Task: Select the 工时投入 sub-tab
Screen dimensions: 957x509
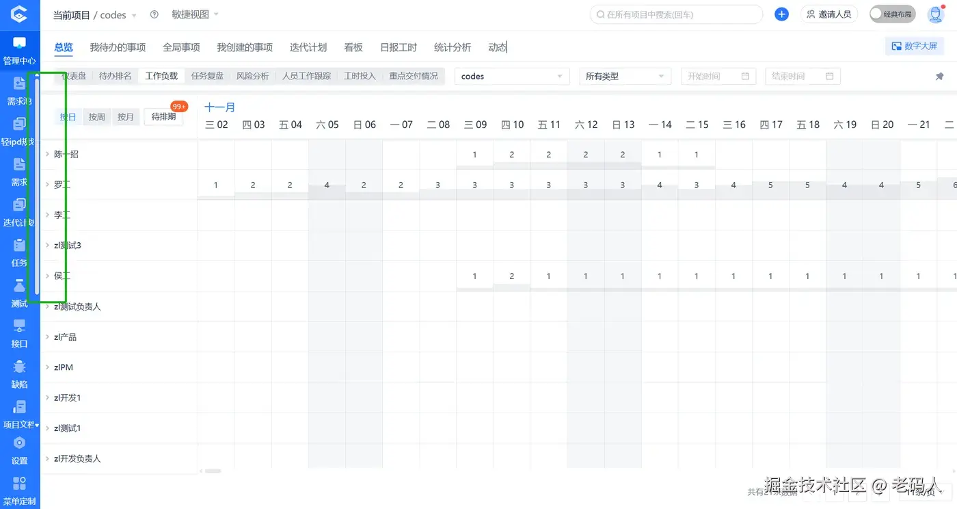Action: pyautogui.click(x=360, y=76)
